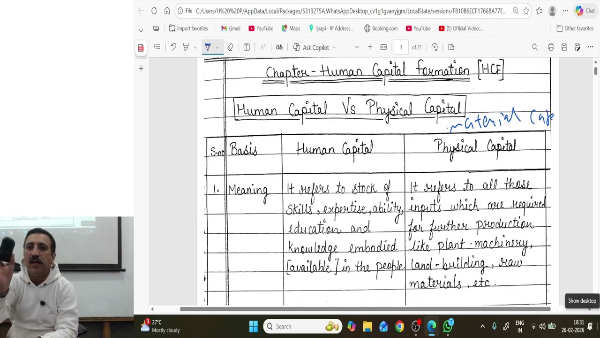Expand Highlight tool color options

pos(195,47)
